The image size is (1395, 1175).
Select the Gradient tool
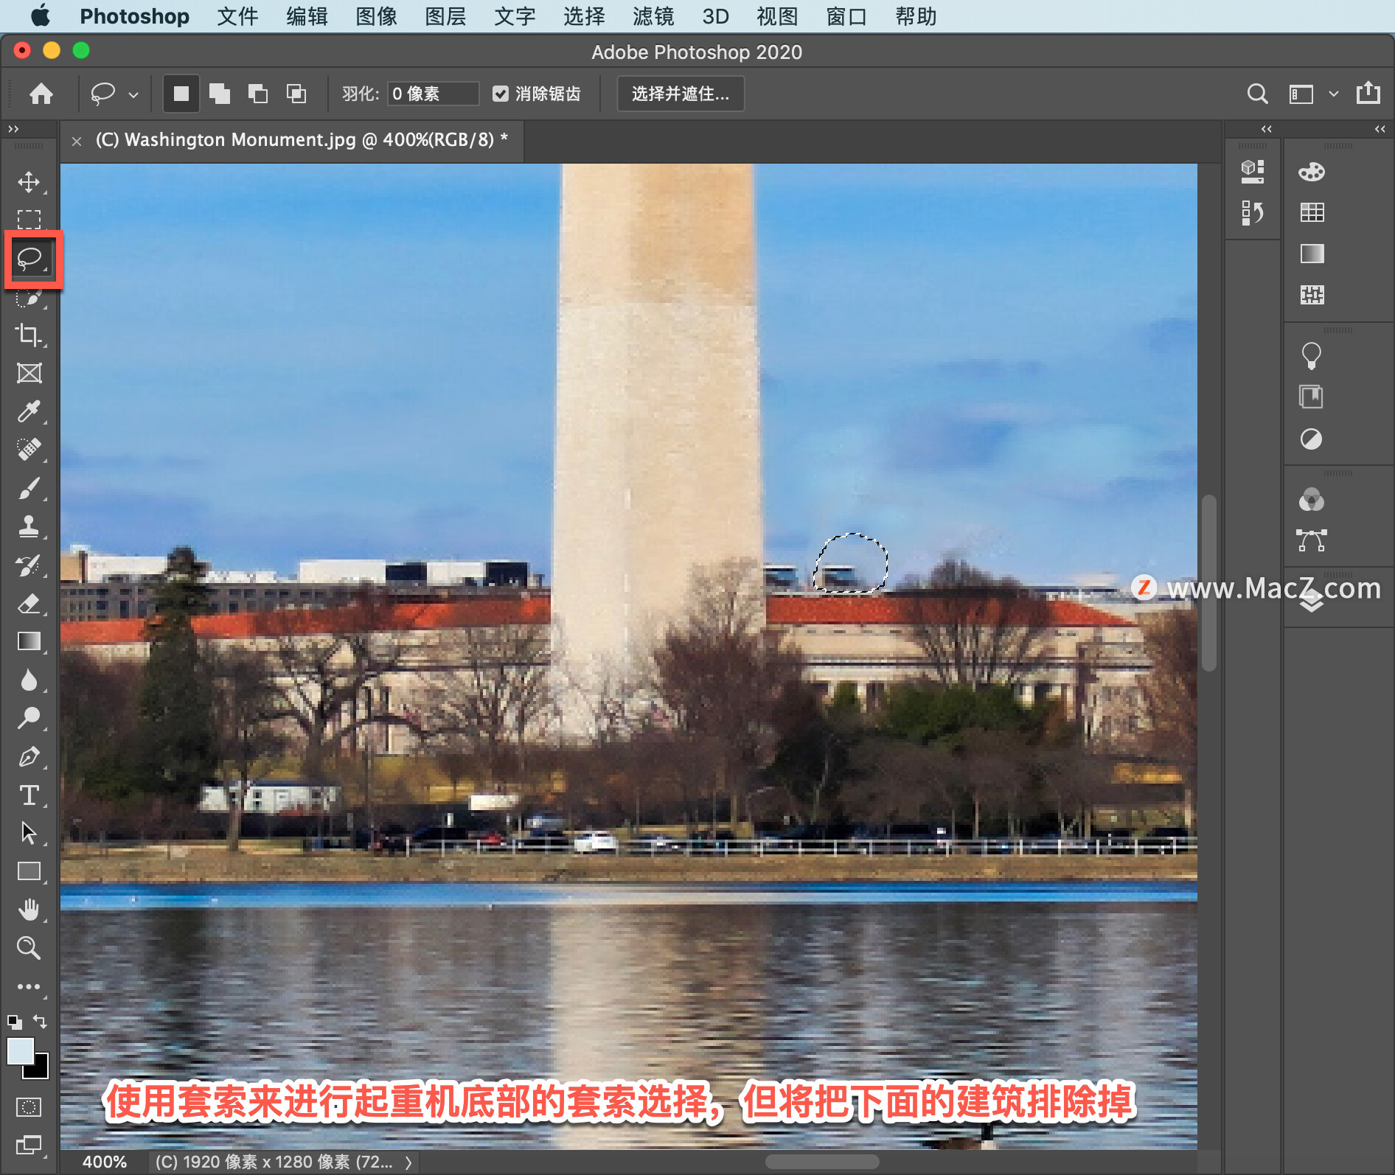pyautogui.click(x=29, y=642)
